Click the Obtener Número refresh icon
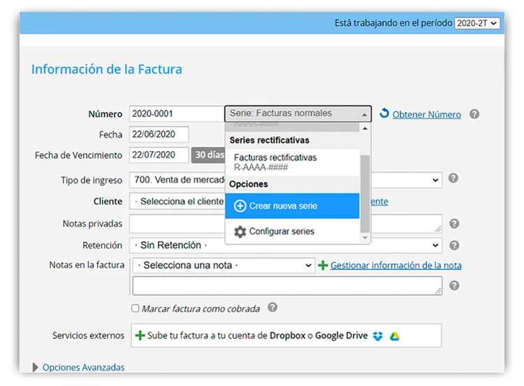The width and height of the screenshot is (524, 386). pos(384,113)
